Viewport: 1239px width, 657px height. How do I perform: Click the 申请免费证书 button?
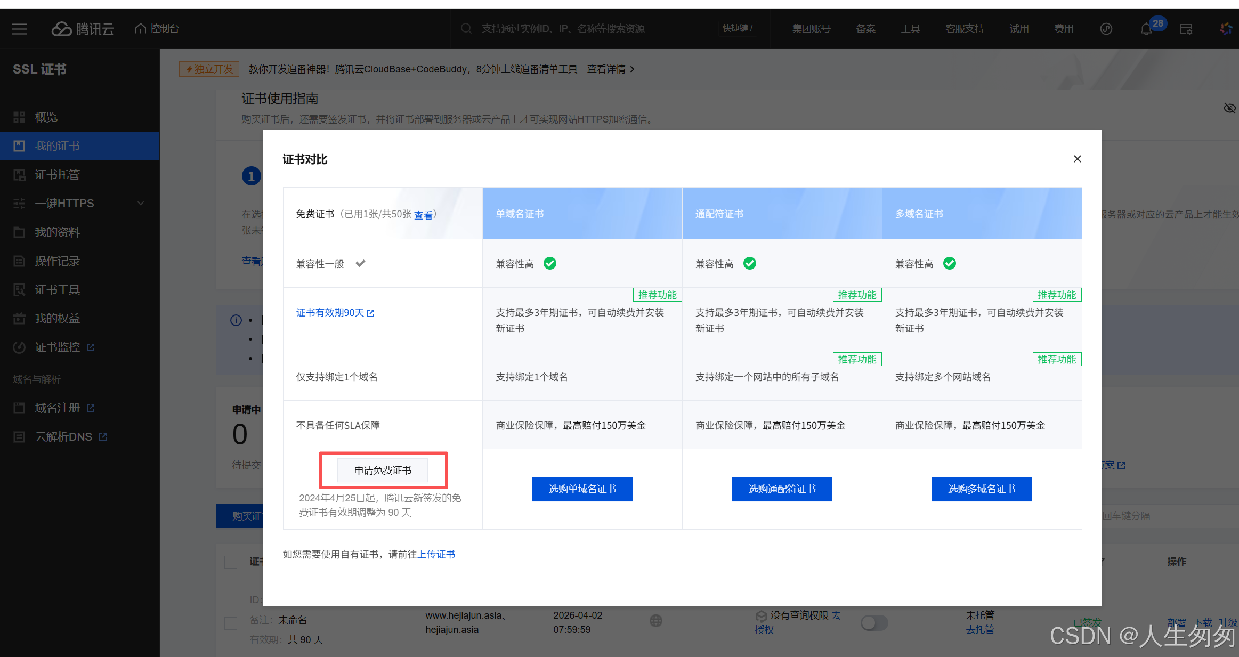[x=383, y=471]
